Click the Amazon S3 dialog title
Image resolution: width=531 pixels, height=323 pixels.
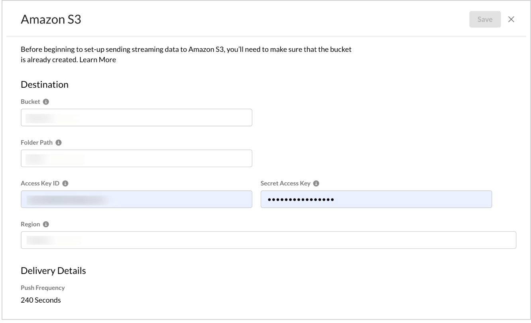click(51, 20)
